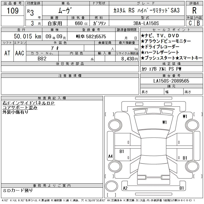
Task: Click the 検査員記入欄 header
Action: tap(52, 98)
